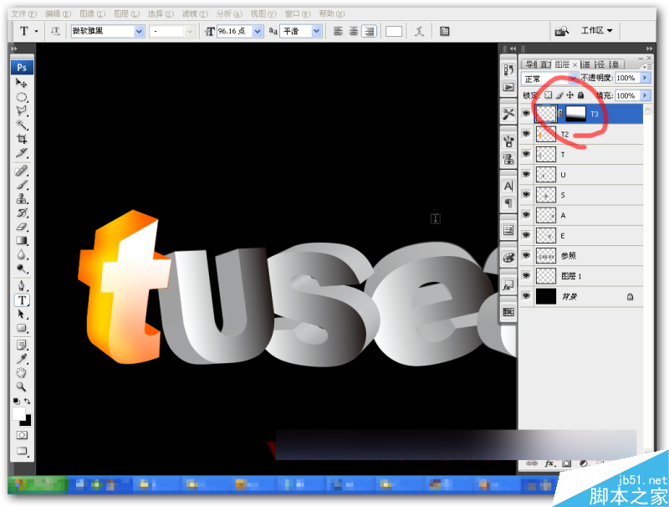Select the Dodge tool
This screenshot has width=669, height=507.
(22, 269)
